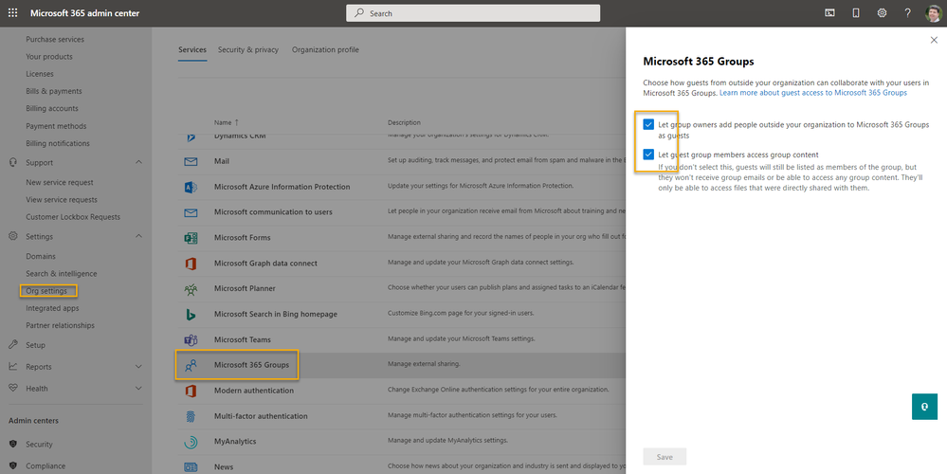Click the teal help feedback floating button

924,407
